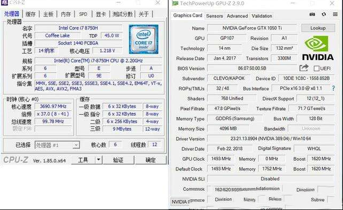Image resolution: width=343 pixels, height=210 pixels.
Task: Click the DirectX Support value 12 (12_1)
Action: click(316, 99)
